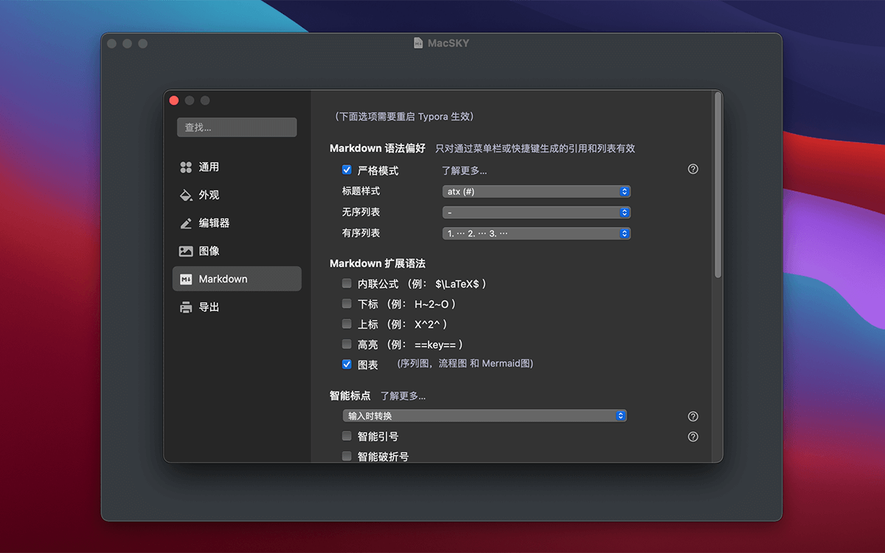Click the “序列图, 流程图 和 Mermaid图” description
Image resolution: width=885 pixels, height=553 pixels.
[x=465, y=364]
